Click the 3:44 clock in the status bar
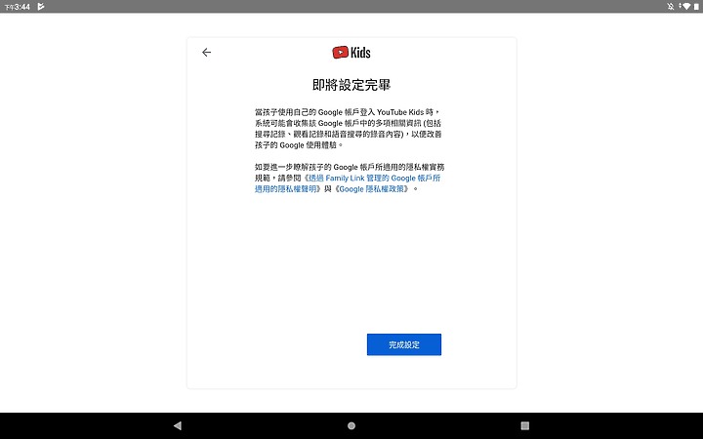This screenshot has width=703, height=439. point(17,7)
